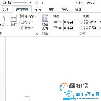The width and height of the screenshot is (101, 101).
Task: Open the 页面设置 dialog launcher
Action: tap(37, 34)
